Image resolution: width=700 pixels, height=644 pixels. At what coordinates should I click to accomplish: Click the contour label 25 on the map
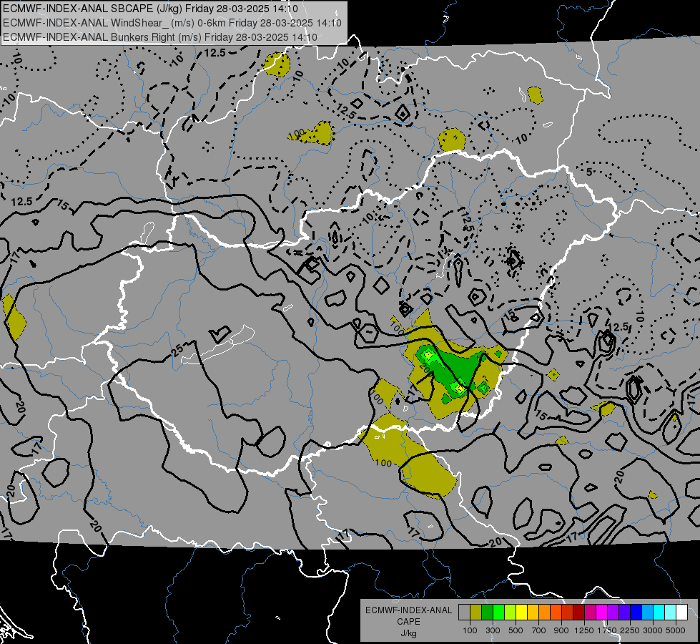[177, 351]
